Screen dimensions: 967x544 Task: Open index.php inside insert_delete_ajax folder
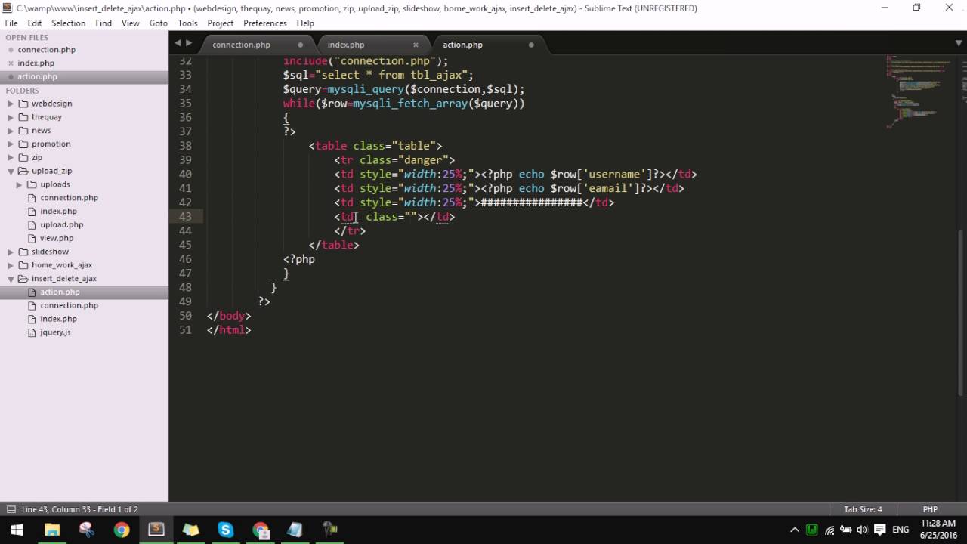[58, 320]
